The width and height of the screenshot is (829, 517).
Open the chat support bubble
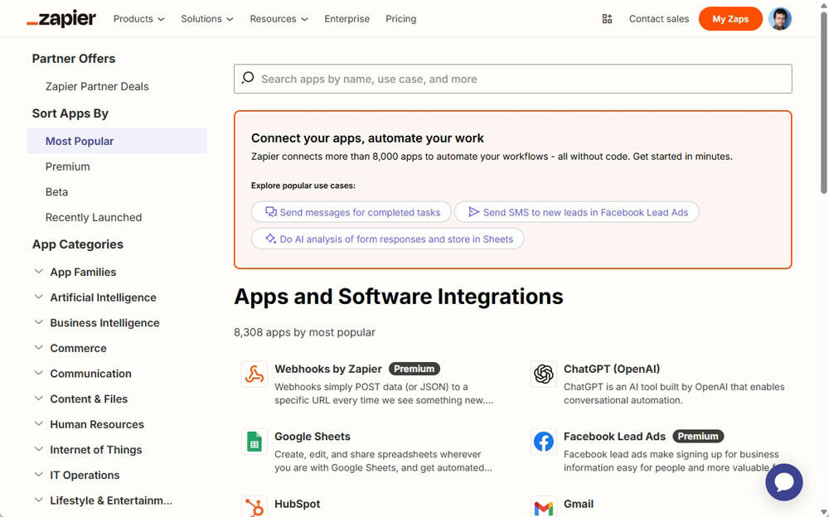[784, 482]
